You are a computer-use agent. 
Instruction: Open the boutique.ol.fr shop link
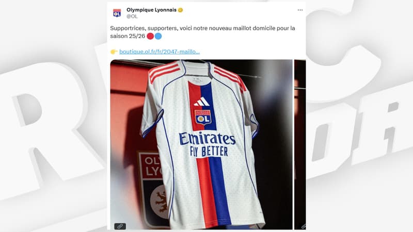(x=160, y=52)
